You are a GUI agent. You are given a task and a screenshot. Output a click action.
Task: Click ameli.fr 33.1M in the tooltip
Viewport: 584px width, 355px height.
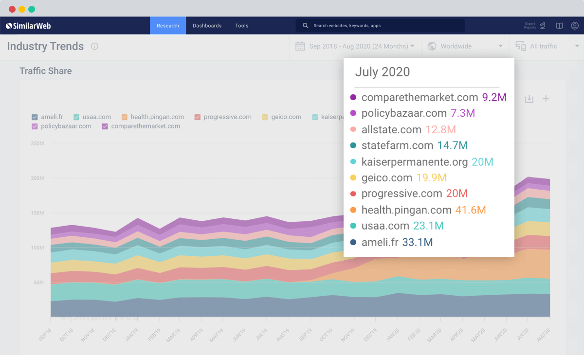(391, 242)
